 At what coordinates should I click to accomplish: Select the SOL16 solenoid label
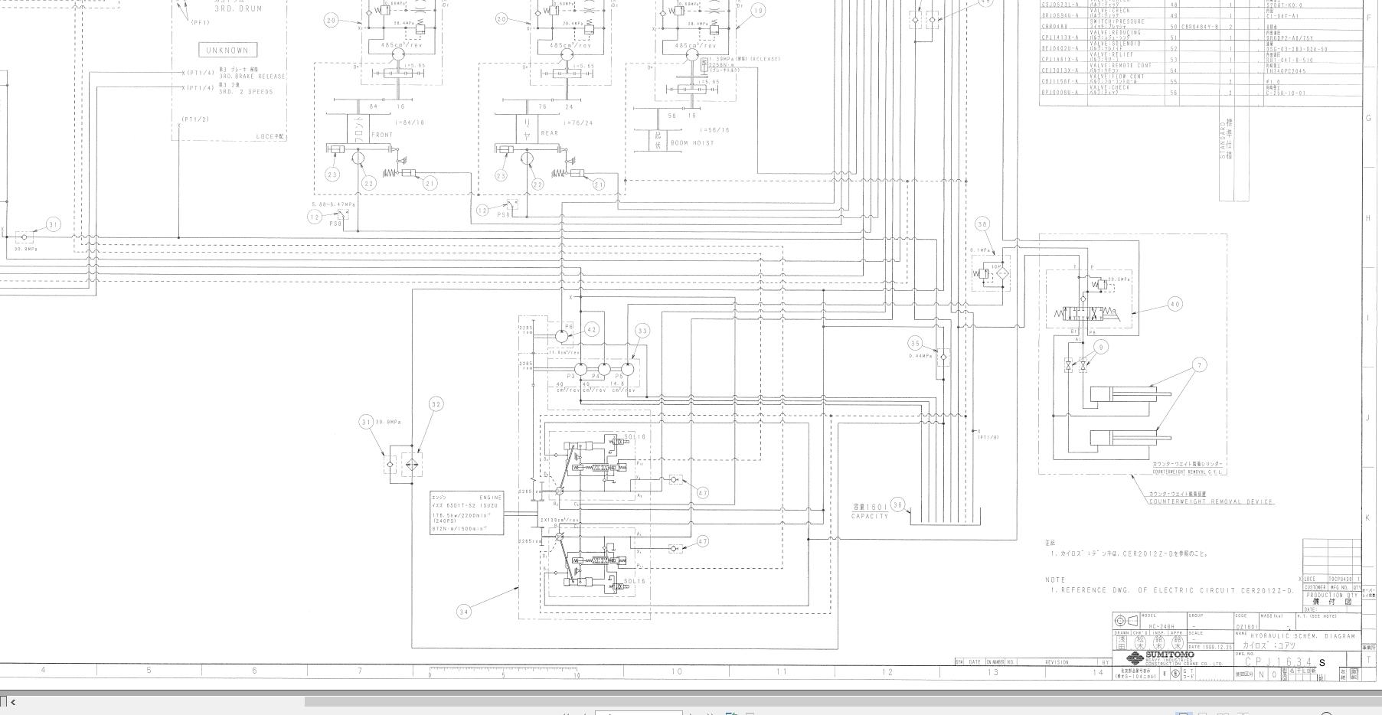point(635,437)
